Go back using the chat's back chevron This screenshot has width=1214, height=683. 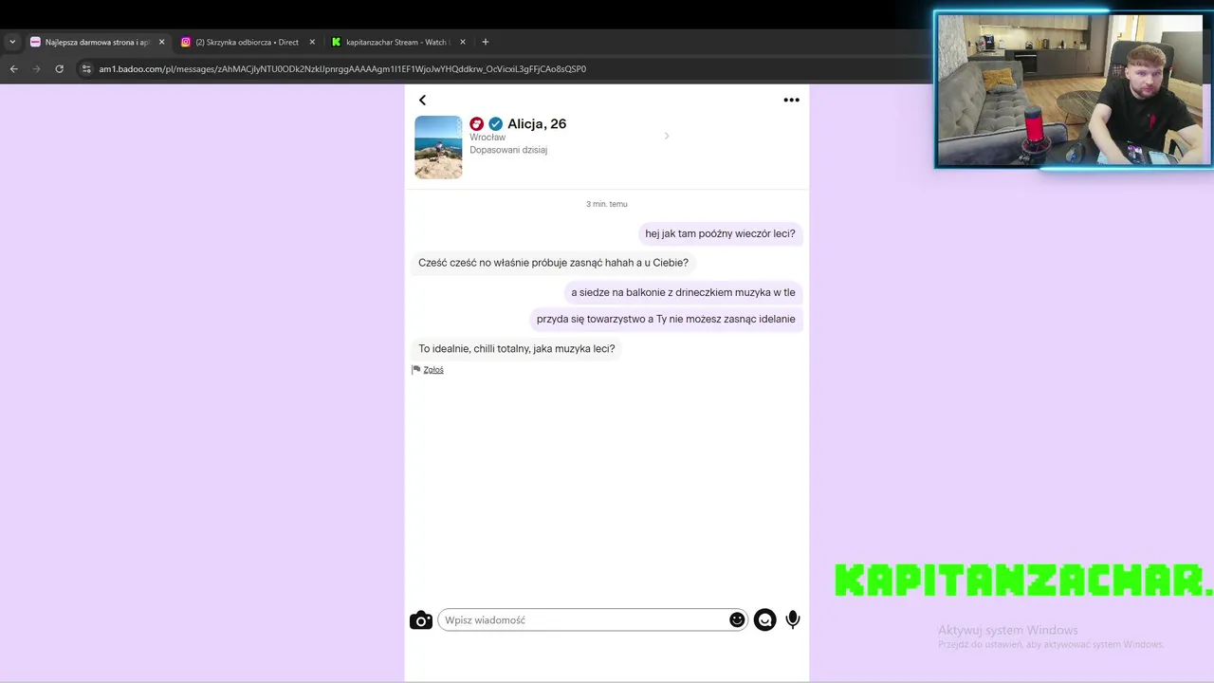point(422,100)
